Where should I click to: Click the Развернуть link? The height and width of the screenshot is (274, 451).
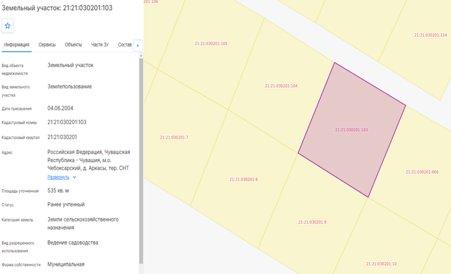point(58,177)
